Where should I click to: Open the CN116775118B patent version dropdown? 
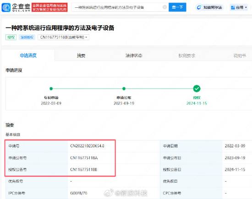tap(63, 37)
